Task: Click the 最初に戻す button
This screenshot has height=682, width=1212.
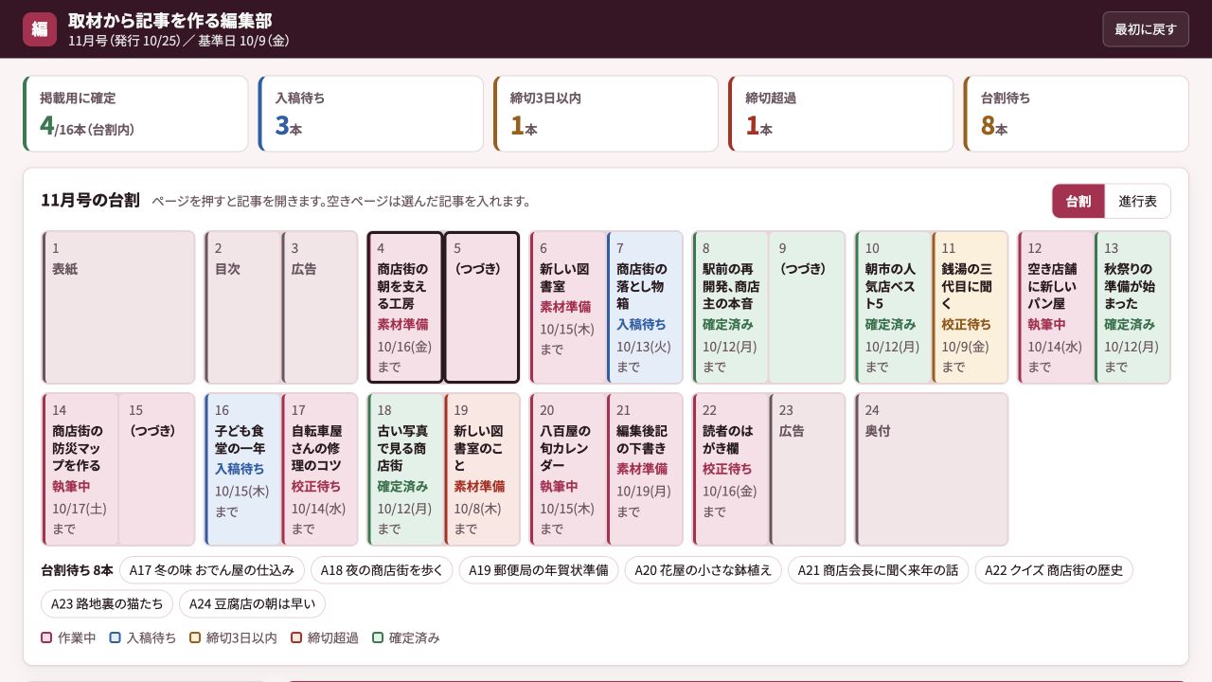Action: pyautogui.click(x=1145, y=29)
